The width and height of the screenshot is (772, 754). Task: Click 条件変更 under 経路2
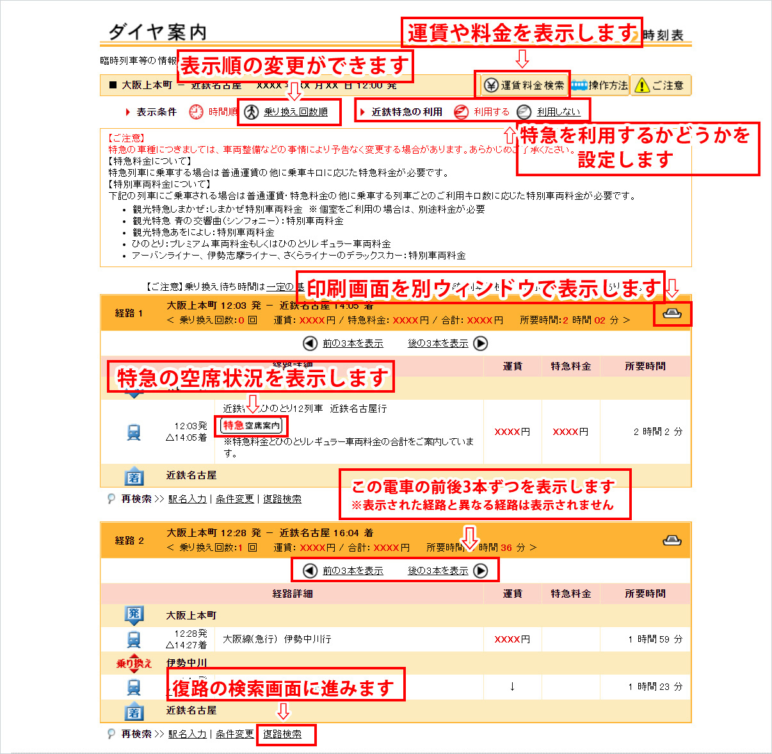[235, 734]
